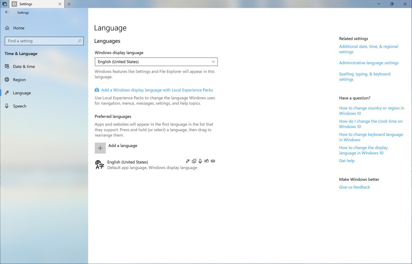Click the plus icon for Add a language
Image resolution: width=412 pixels, height=264 pixels.
point(100,148)
